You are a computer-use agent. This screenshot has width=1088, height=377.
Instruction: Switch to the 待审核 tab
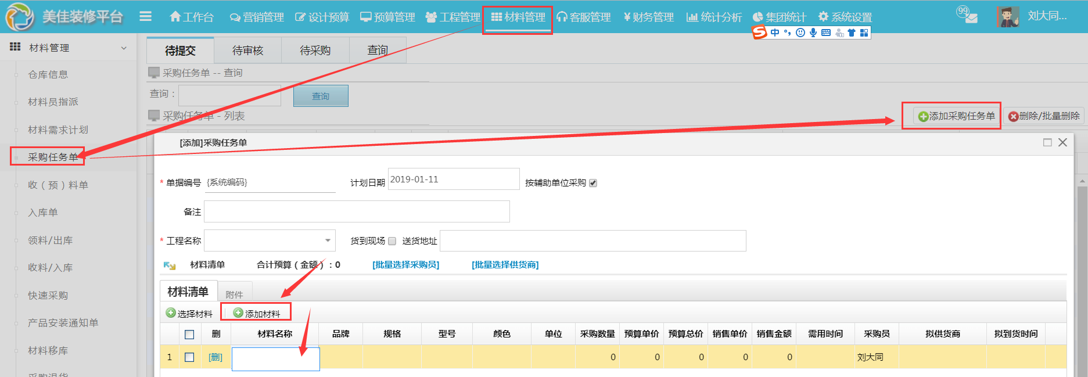coord(247,51)
